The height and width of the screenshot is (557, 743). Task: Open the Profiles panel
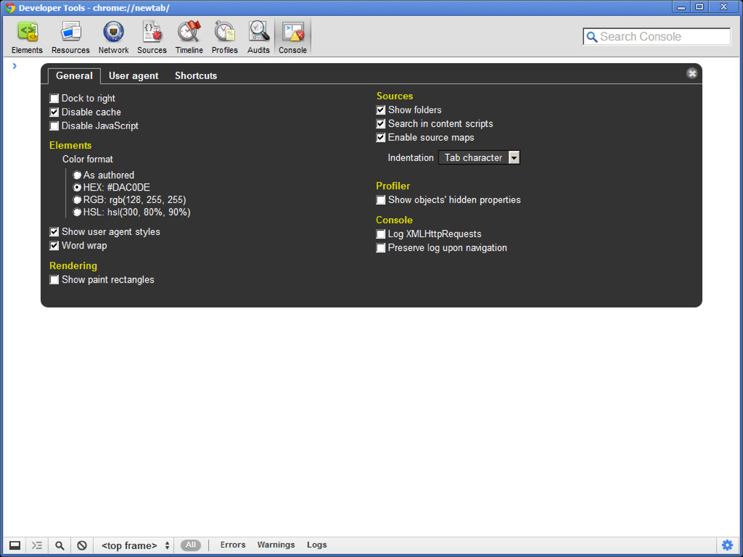tap(225, 38)
